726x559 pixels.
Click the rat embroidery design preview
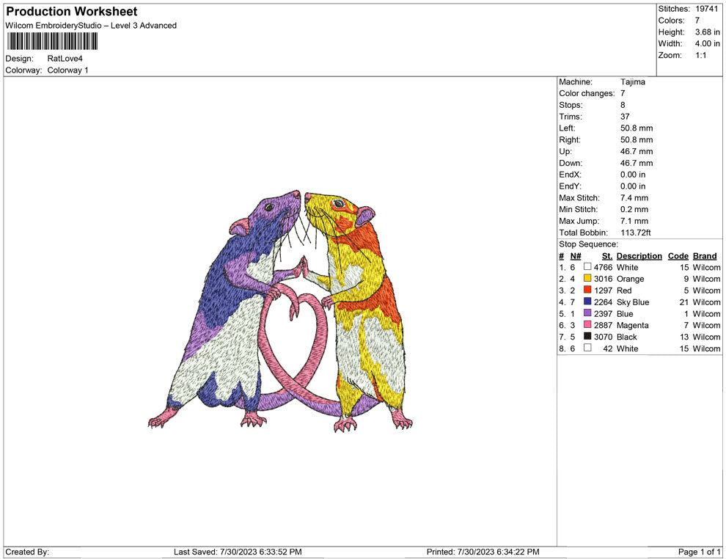coord(280,311)
